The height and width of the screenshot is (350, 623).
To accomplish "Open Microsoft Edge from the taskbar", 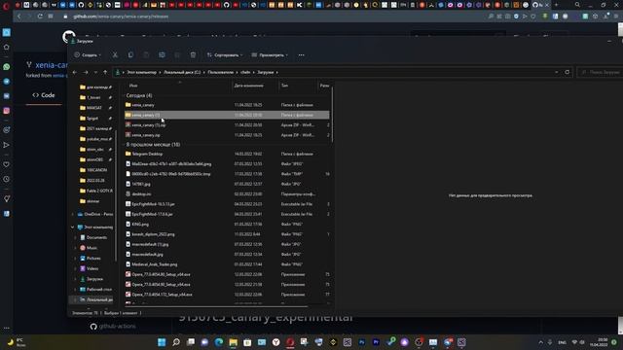I will tap(219, 342).
